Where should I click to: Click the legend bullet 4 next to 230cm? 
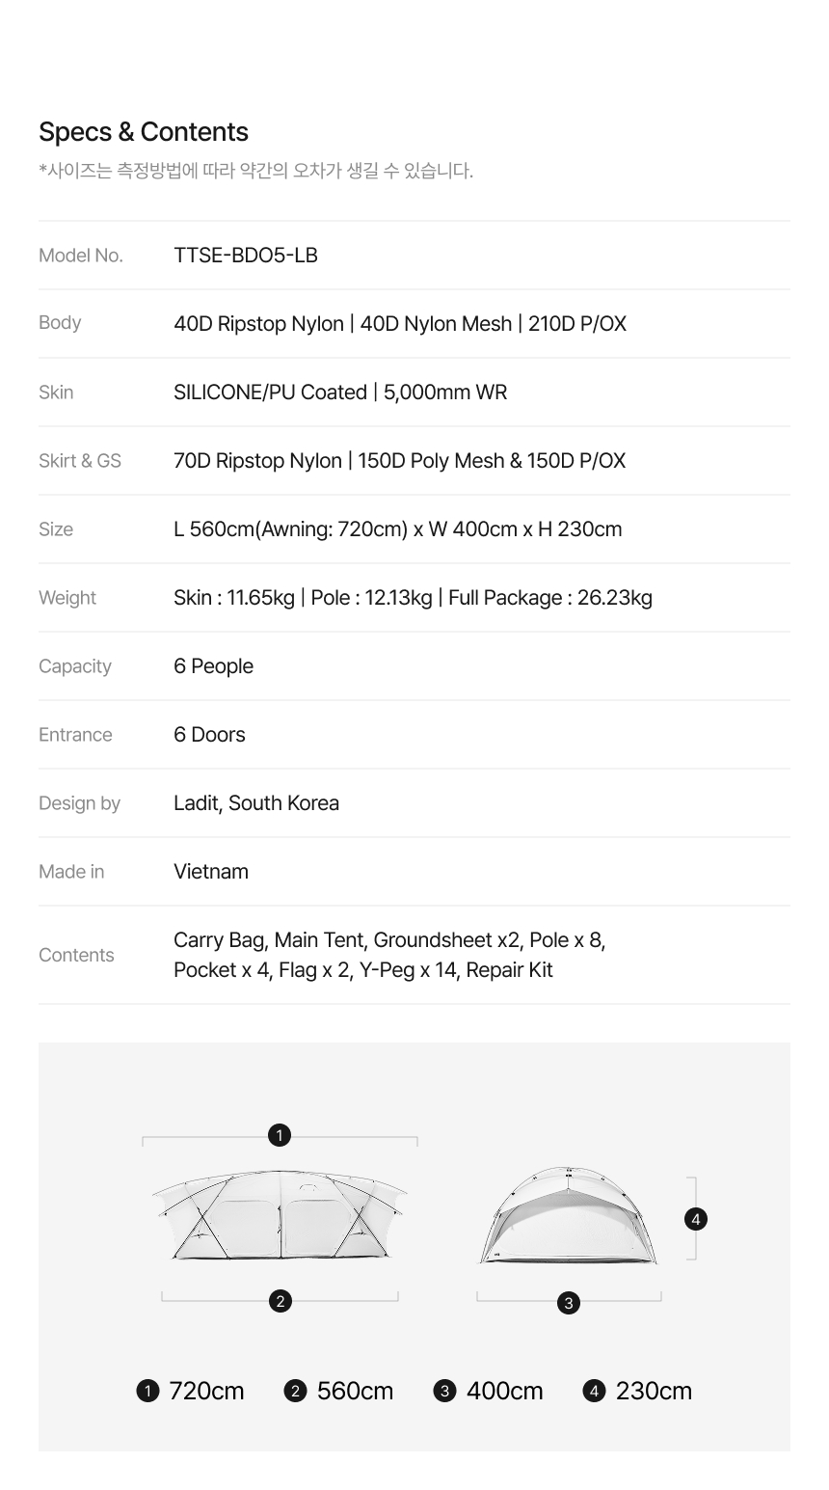pos(594,1391)
